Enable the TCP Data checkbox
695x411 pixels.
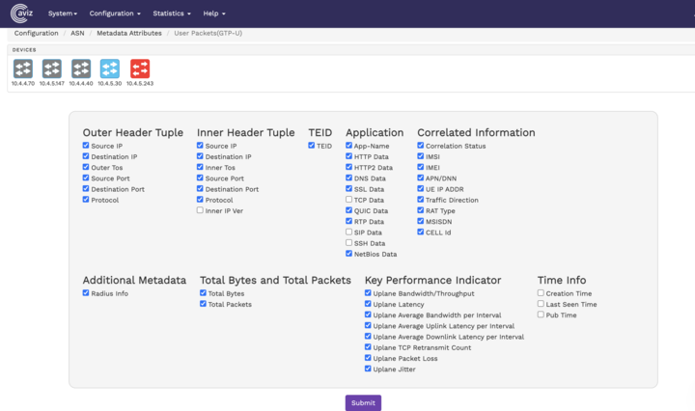tap(349, 200)
